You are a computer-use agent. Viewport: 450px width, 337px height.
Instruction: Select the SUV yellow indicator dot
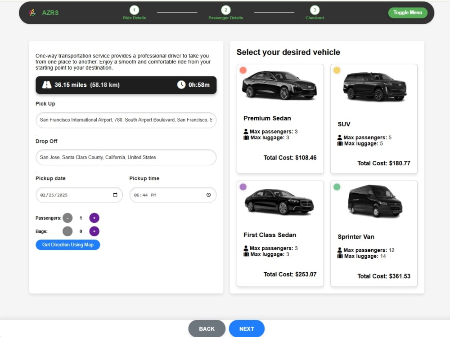(x=337, y=70)
